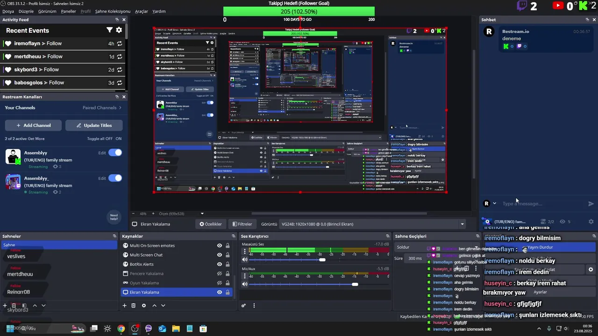The height and width of the screenshot is (336, 598).
Task: Open source properties gear in Kaynaklar
Action: tap(144, 306)
